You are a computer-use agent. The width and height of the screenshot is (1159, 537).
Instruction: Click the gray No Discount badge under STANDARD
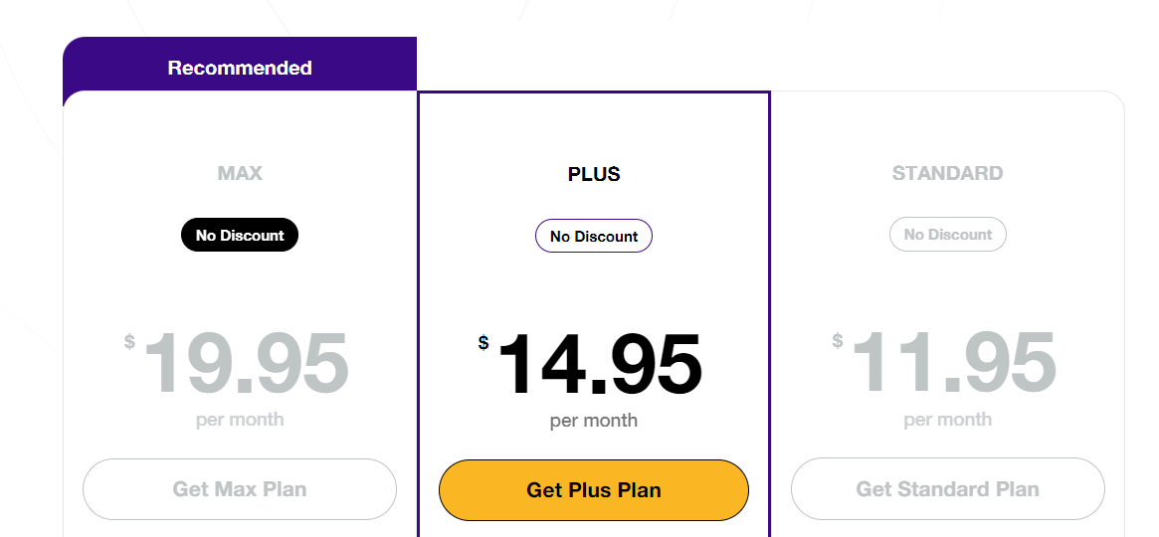947,235
